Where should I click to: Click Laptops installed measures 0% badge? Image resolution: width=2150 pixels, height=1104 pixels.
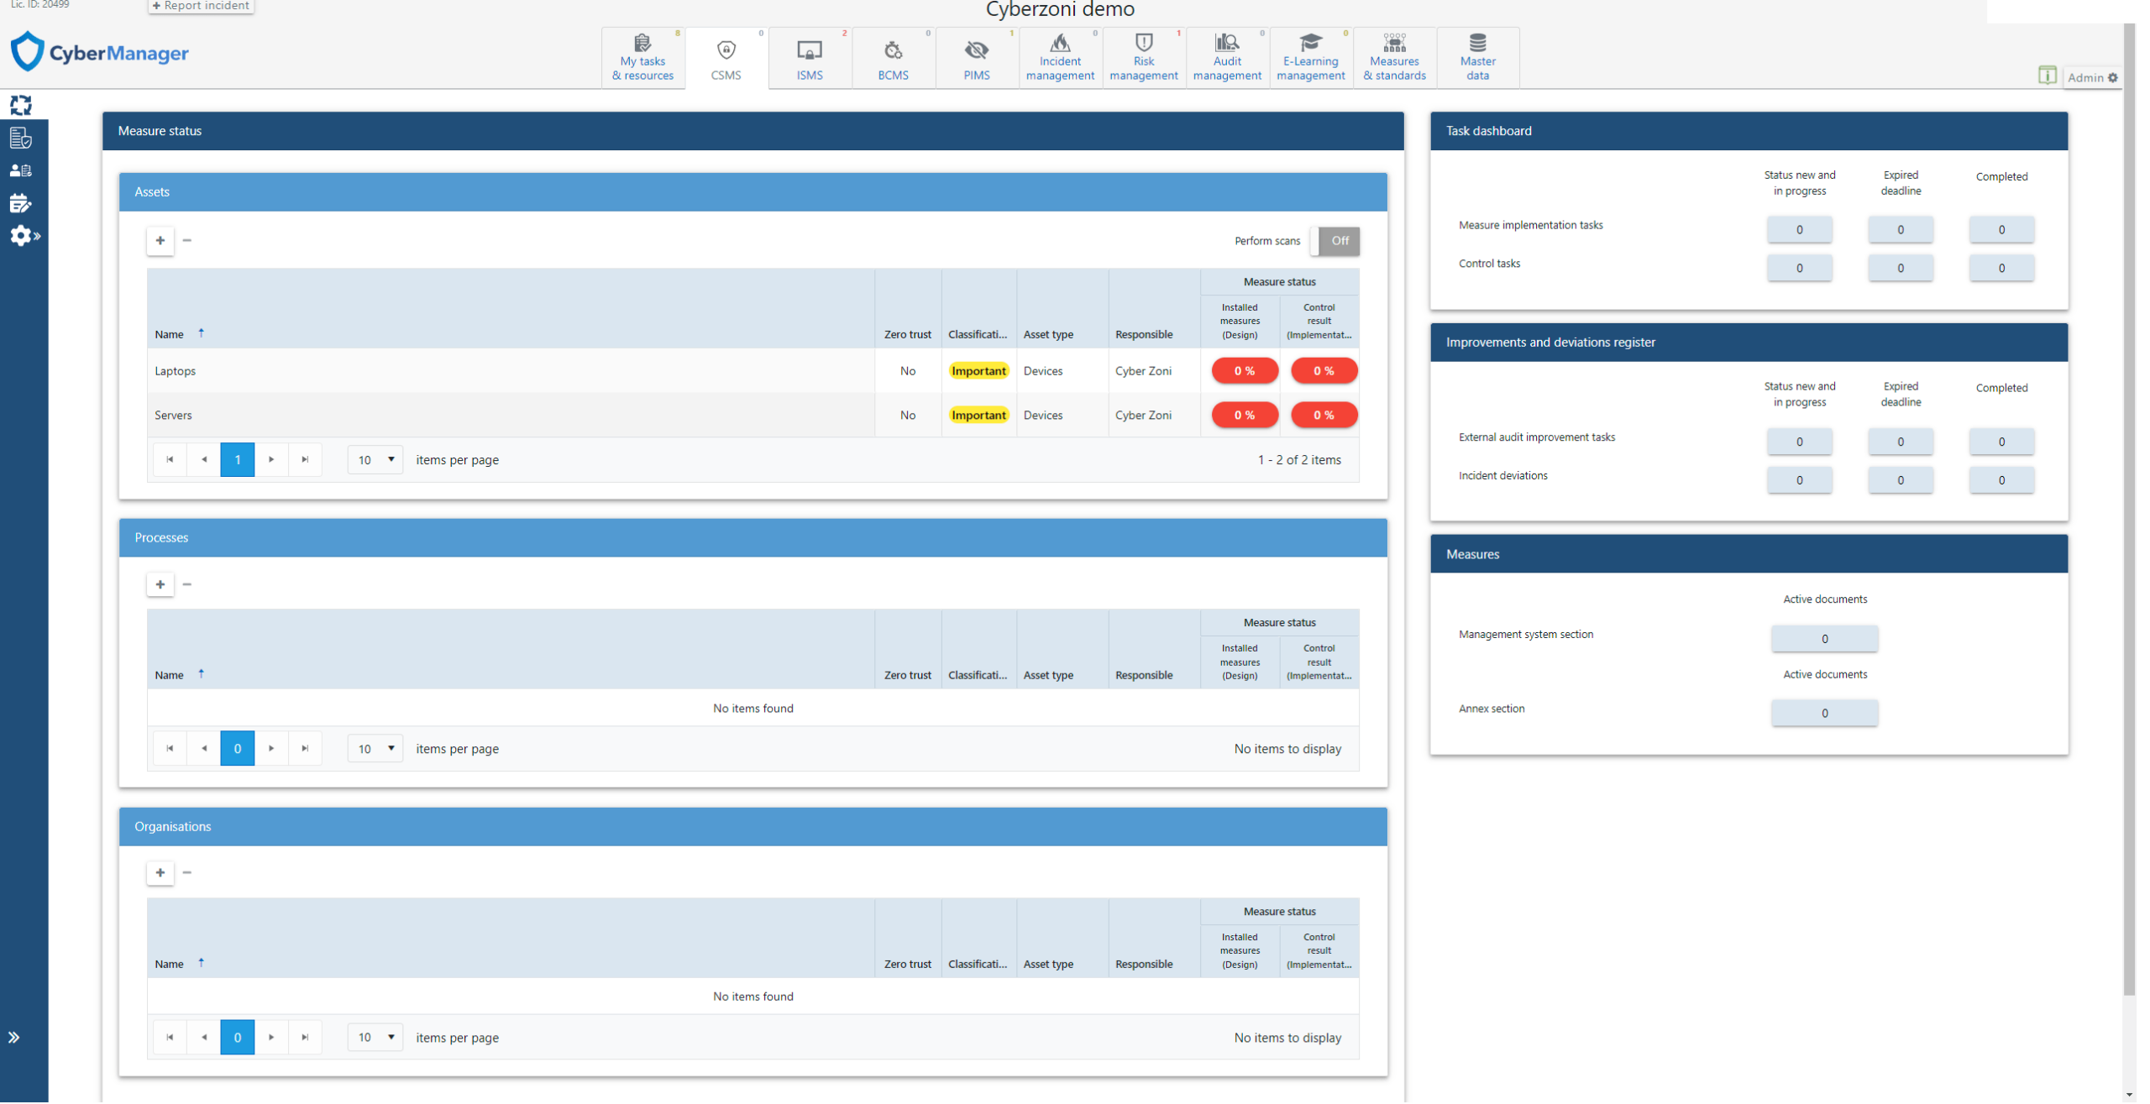pyautogui.click(x=1245, y=371)
